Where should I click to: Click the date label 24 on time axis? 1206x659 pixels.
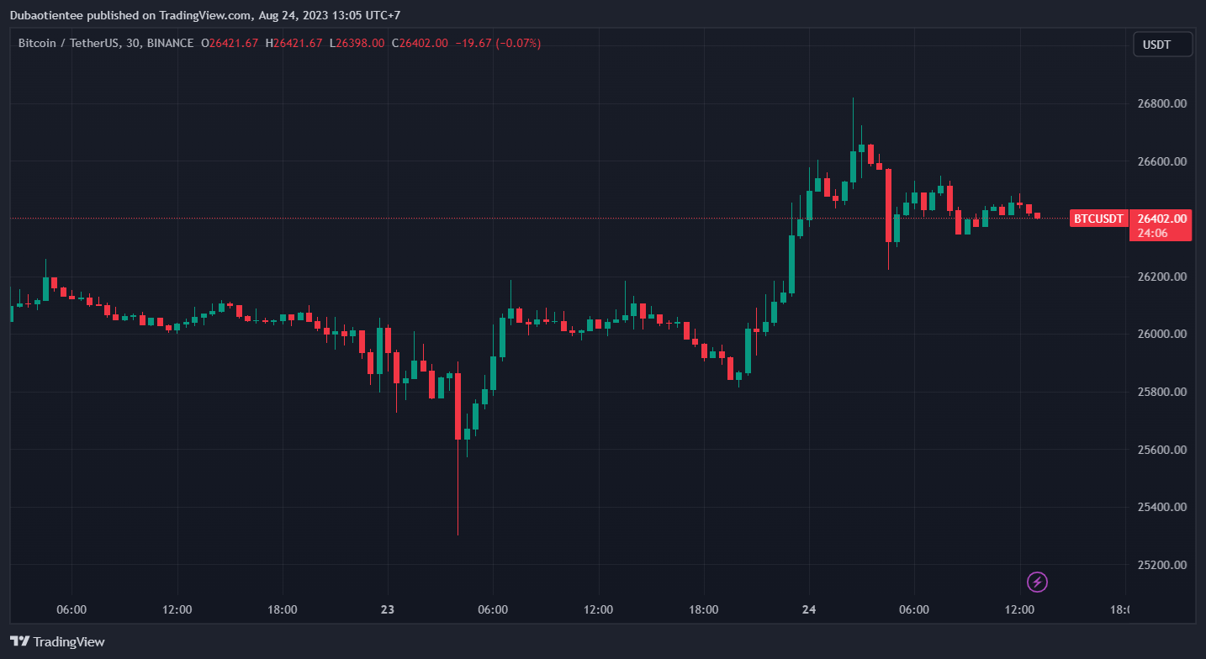[809, 609]
